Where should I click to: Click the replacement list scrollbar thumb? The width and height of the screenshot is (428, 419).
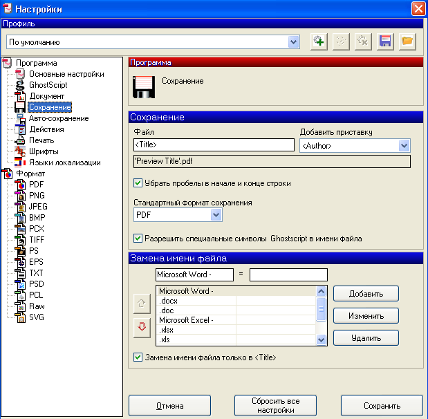click(x=322, y=309)
